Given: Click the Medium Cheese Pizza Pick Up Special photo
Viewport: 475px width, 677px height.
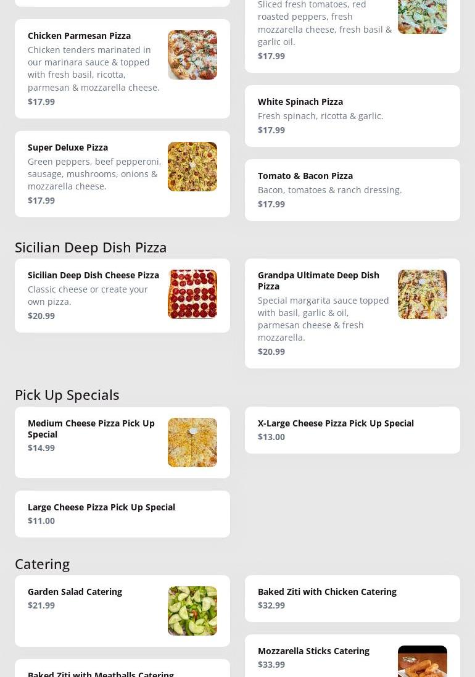Looking at the screenshot, I should (192, 442).
